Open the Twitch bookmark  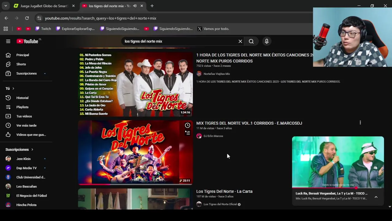[x=43, y=29]
